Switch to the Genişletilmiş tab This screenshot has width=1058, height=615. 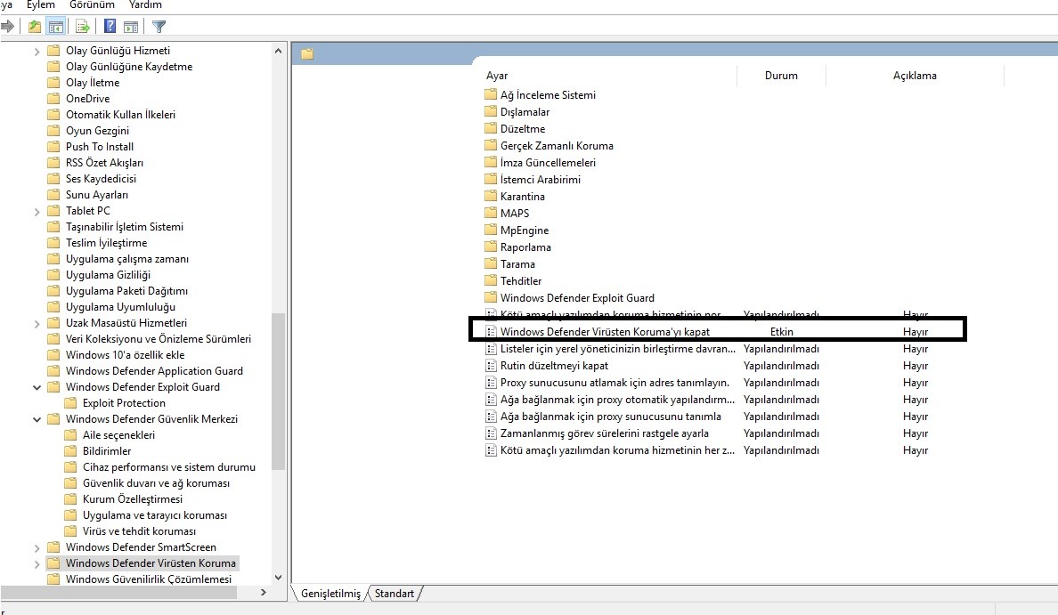(330, 594)
